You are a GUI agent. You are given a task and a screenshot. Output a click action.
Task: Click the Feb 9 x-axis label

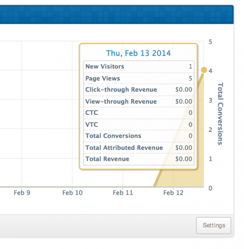[22, 193]
